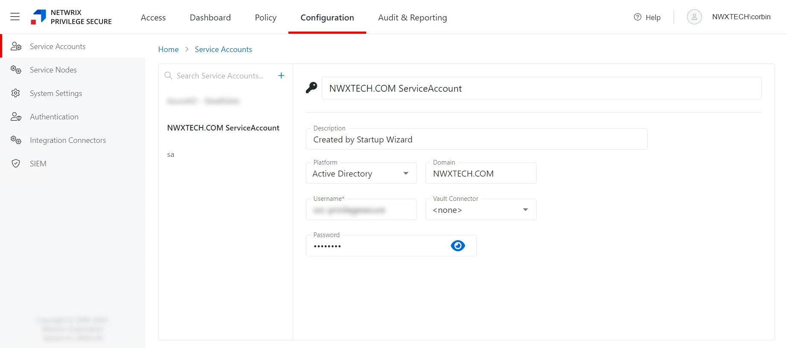The image size is (787, 348).
Task: Open the Policy tab
Action: coord(266,17)
